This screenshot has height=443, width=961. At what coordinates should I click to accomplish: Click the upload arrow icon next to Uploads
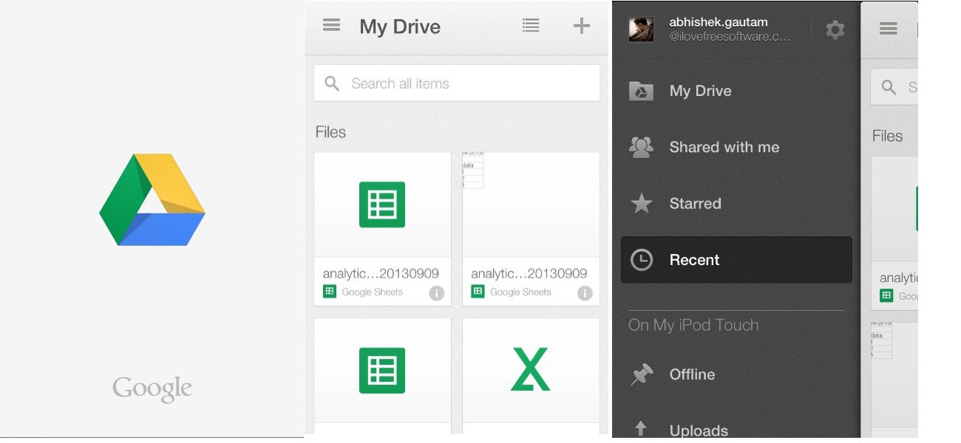point(641,430)
